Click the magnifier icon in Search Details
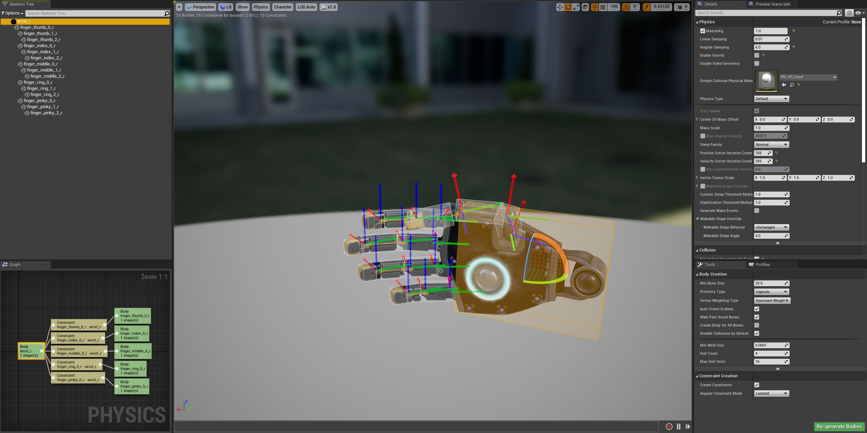 839,13
